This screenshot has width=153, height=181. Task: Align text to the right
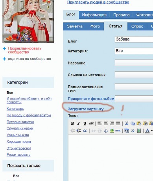[x=112, y=124]
